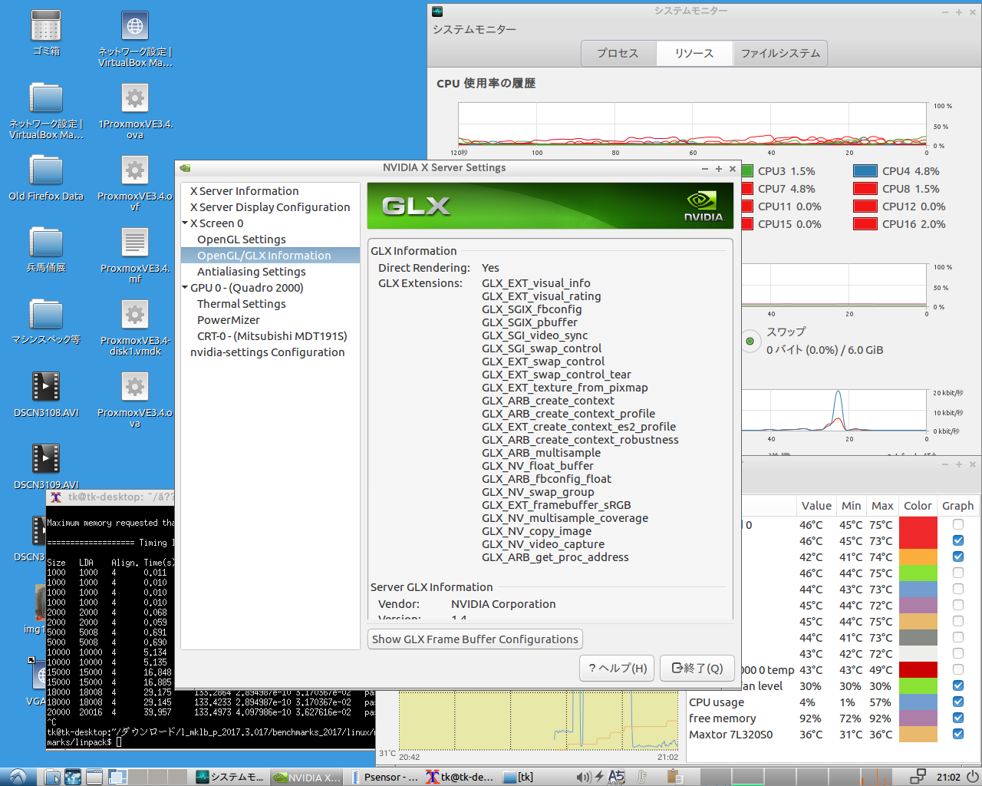Switch to the ファイルシステム tab
Screen dimensions: 982x786
(x=780, y=53)
